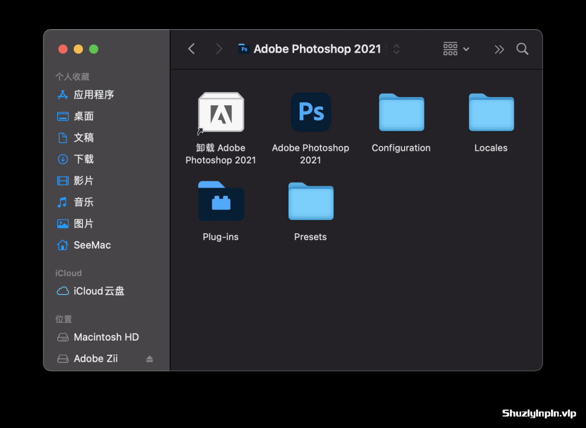Open the Configuration folder icon
586x428 pixels.
(x=401, y=113)
